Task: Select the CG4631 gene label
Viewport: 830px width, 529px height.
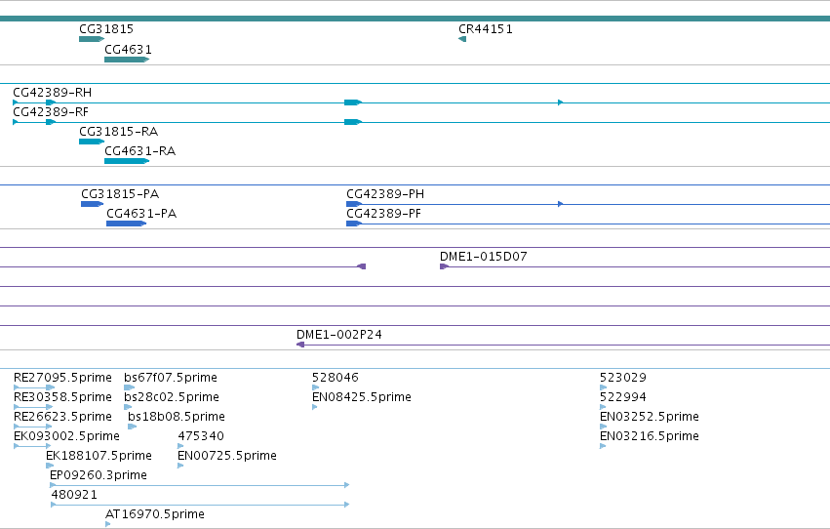Action: [x=128, y=49]
